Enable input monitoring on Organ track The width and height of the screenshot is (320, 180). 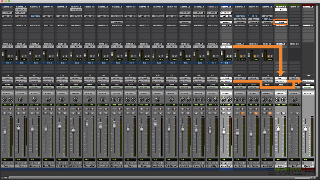[141, 109]
